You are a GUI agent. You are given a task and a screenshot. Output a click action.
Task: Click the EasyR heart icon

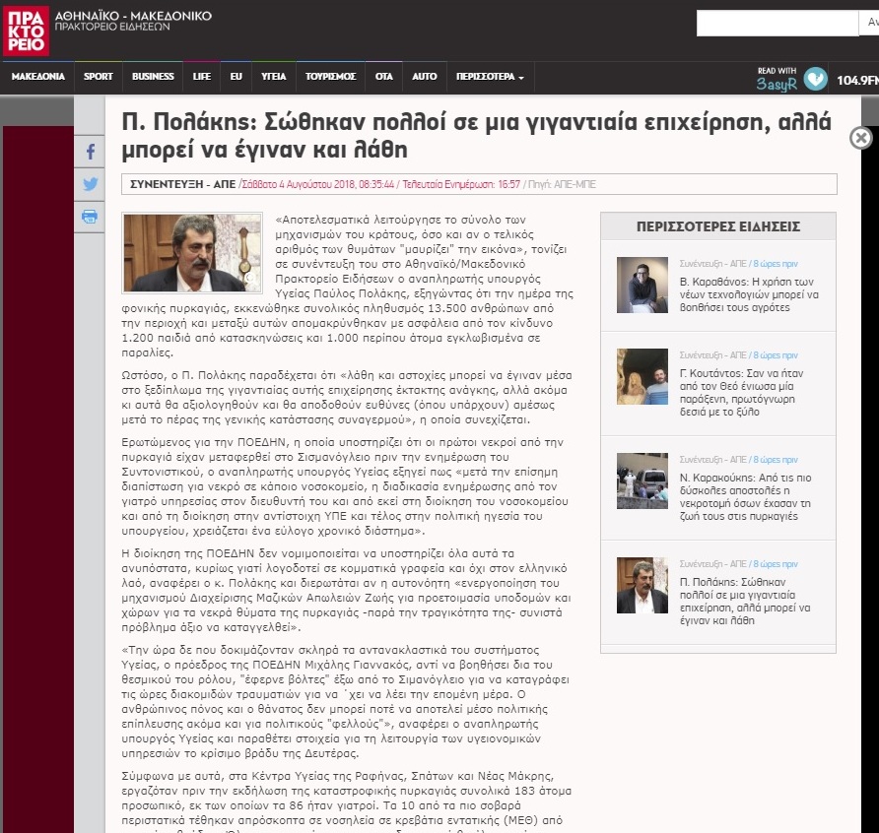point(814,78)
